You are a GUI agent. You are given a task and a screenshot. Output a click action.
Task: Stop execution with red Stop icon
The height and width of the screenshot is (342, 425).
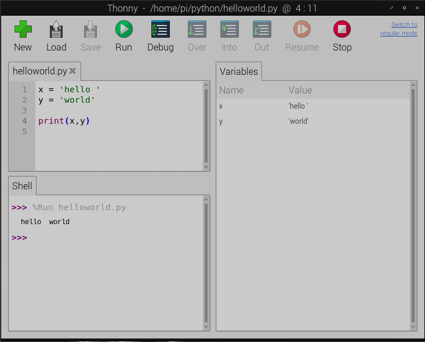[x=342, y=29]
